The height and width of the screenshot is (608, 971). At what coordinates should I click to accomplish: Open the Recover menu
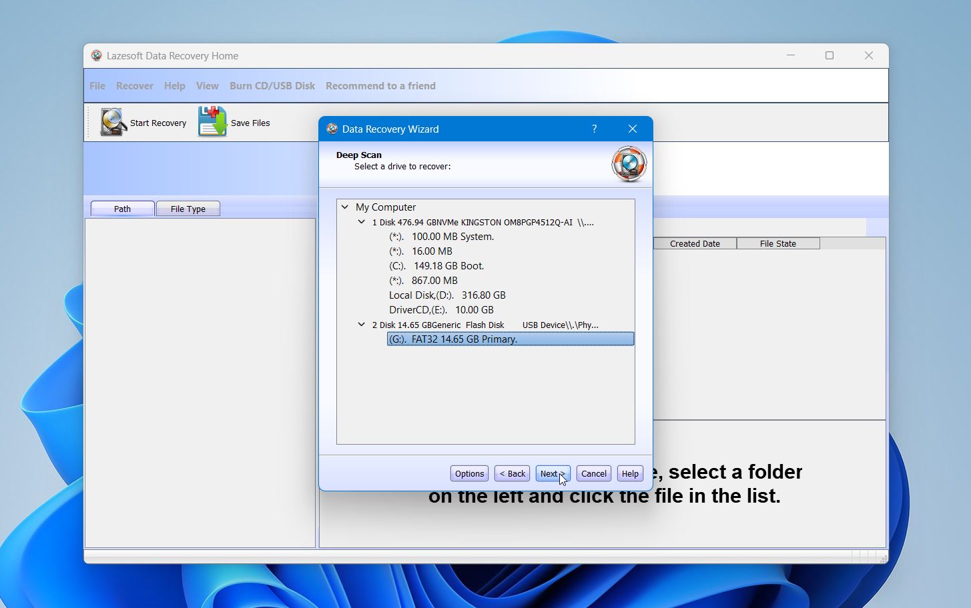[134, 85]
